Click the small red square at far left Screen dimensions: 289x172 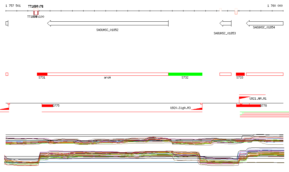7,74
